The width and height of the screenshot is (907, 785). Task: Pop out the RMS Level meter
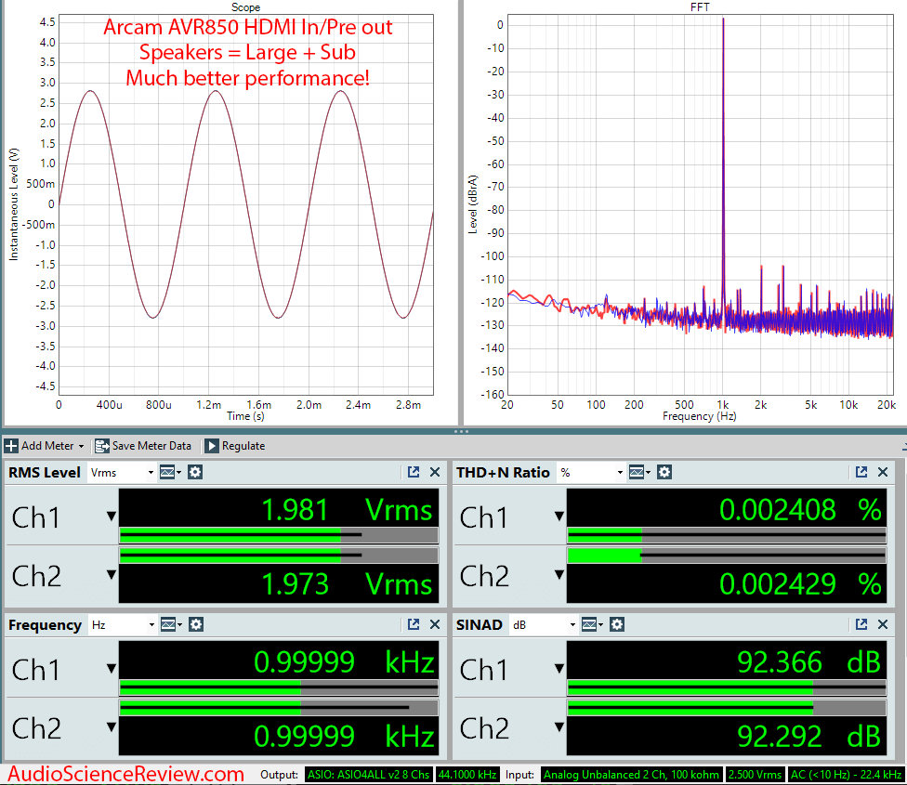413,472
